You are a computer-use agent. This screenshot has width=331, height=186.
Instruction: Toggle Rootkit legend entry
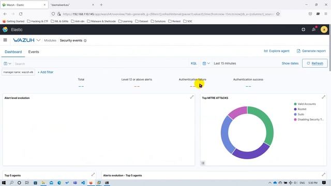click(300, 109)
